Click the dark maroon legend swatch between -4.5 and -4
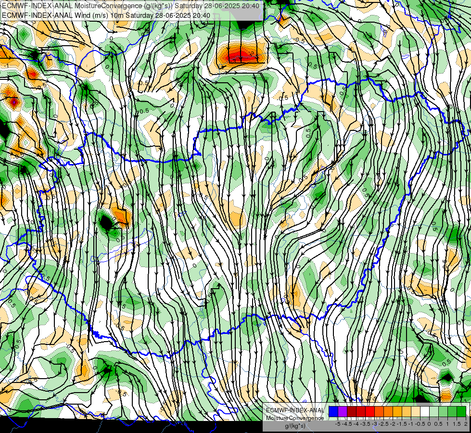471x433 pixels. click(352, 411)
